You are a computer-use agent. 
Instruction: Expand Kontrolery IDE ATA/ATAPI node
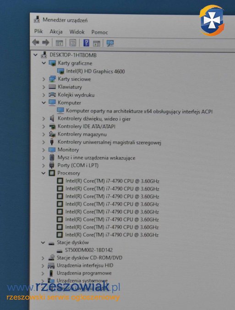coord(44,126)
